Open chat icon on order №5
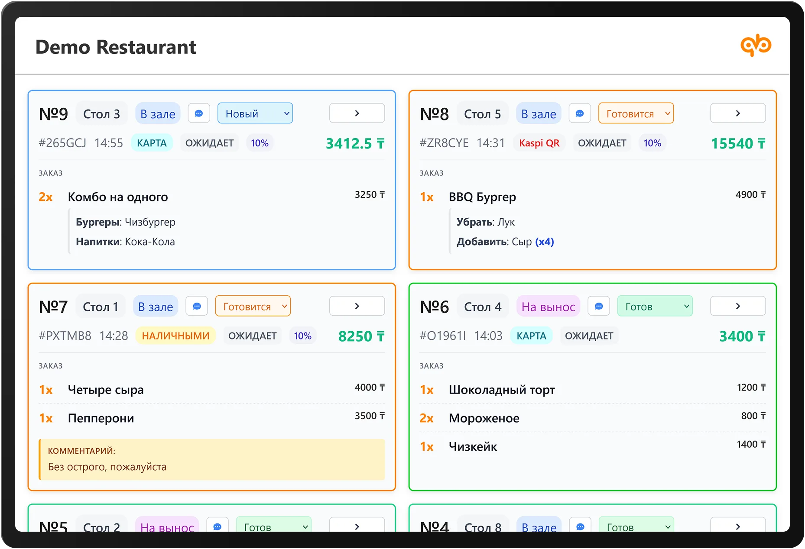This screenshot has width=805, height=549. point(217,526)
